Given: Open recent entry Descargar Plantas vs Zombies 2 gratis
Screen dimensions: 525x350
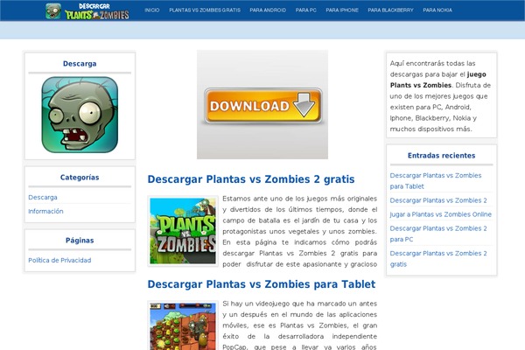Looking at the screenshot, I should click(x=438, y=259).
